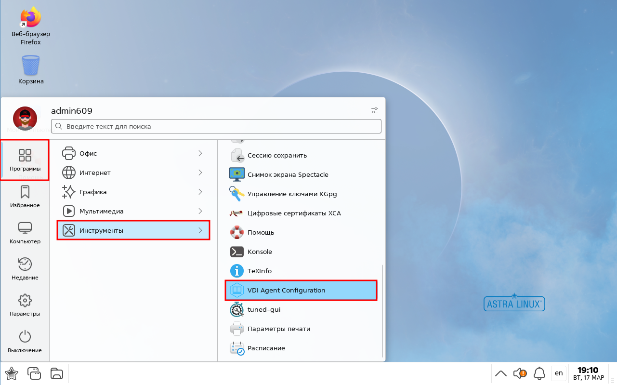Open the taskbar clock showing 19:10
The image size is (617, 385).
(588, 373)
